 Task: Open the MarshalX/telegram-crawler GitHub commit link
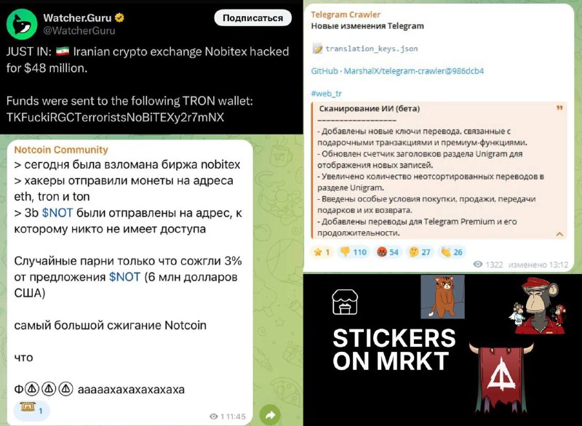click(413, 71)
